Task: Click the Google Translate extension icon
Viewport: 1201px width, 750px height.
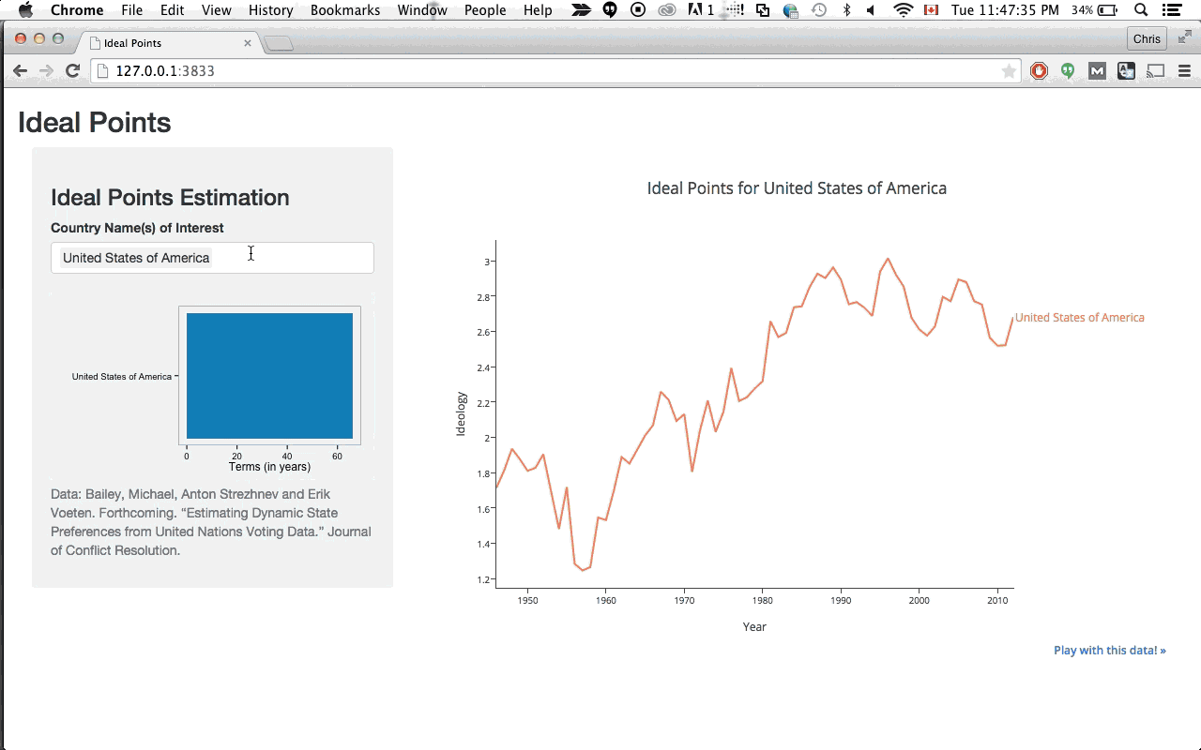Action: pyautogui.click(x=1126, y=70)
